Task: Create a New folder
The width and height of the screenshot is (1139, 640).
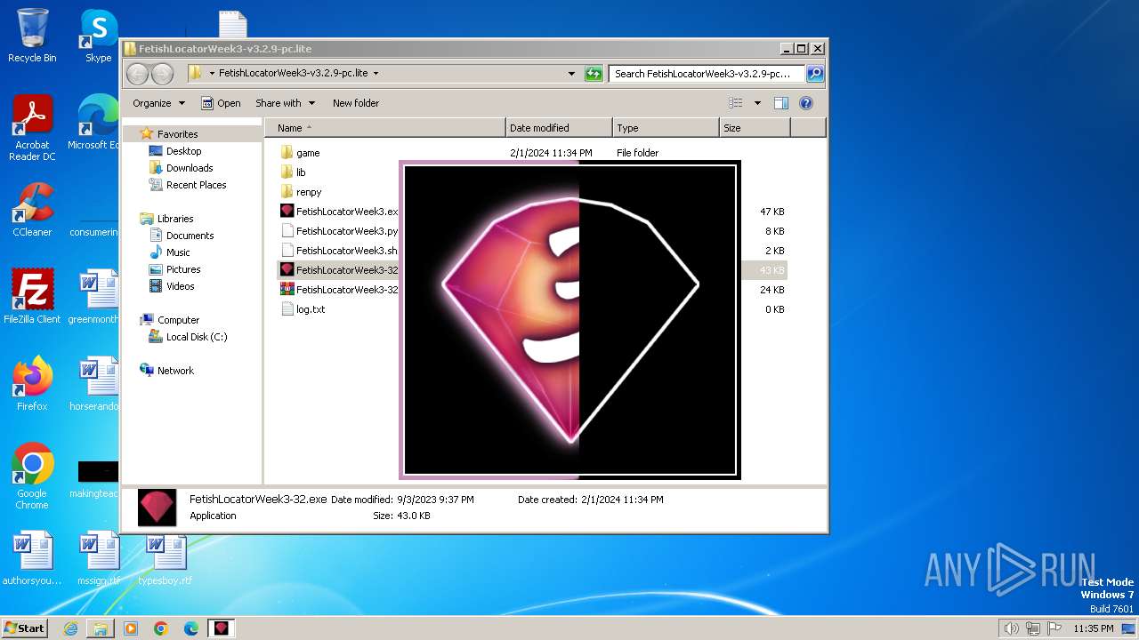Action: coord(356,103)
